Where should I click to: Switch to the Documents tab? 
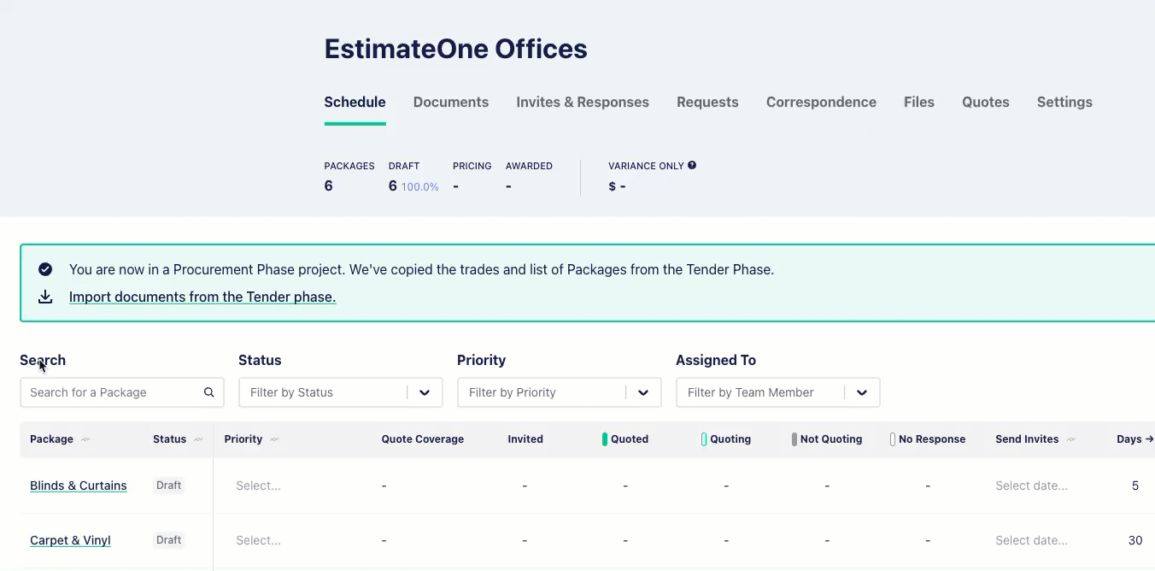tap(451, 102)
